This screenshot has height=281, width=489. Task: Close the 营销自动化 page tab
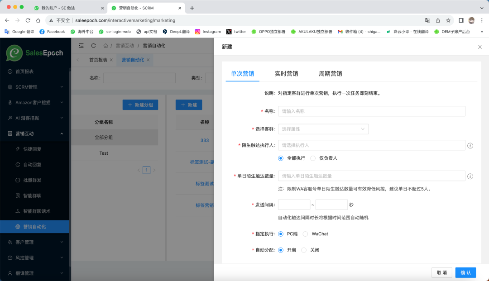coord(148,60)
